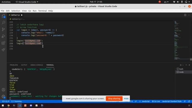Image resolution: width=192 pixels, height=108 pixels.
Task: Click line number 234 in gutter
Action: [x=11, y=46]
